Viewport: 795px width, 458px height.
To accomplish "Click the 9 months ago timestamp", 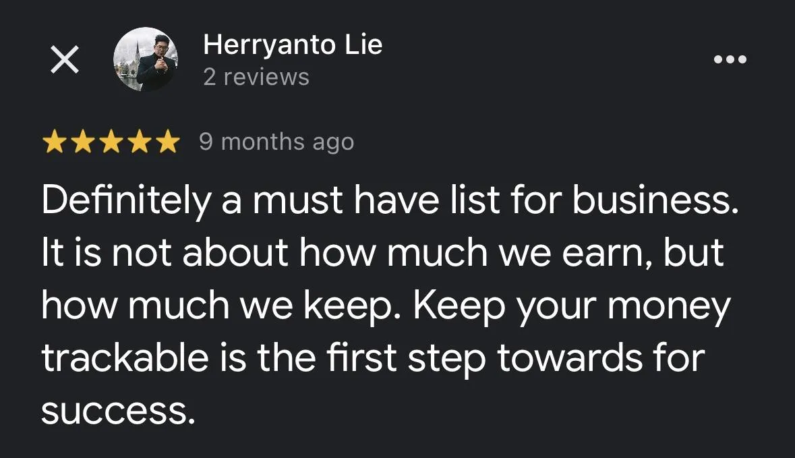I will point(276,142).
